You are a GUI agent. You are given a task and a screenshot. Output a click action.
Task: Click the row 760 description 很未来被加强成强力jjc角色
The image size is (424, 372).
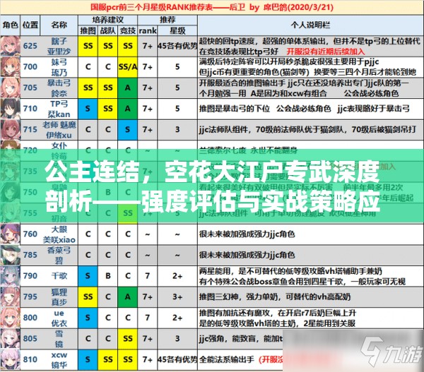247,234
